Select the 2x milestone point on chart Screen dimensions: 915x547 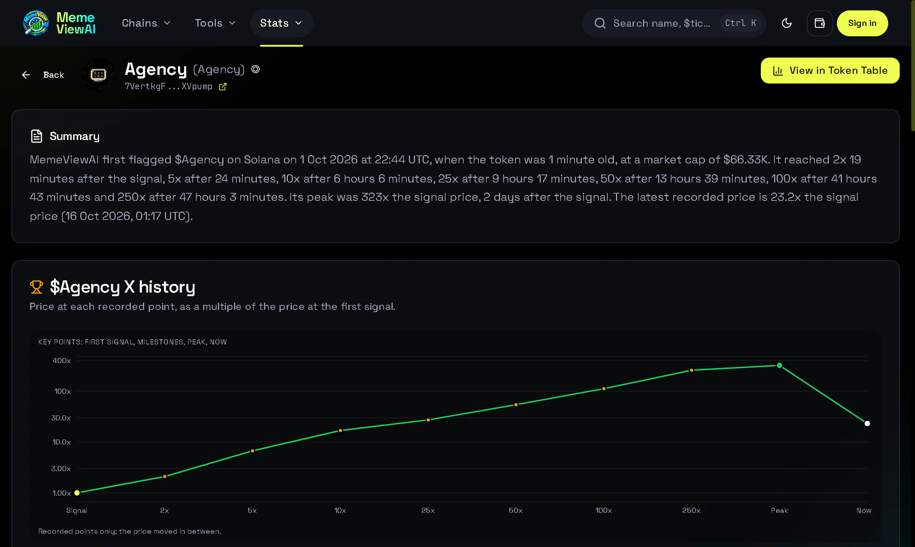tap(165, 476)
